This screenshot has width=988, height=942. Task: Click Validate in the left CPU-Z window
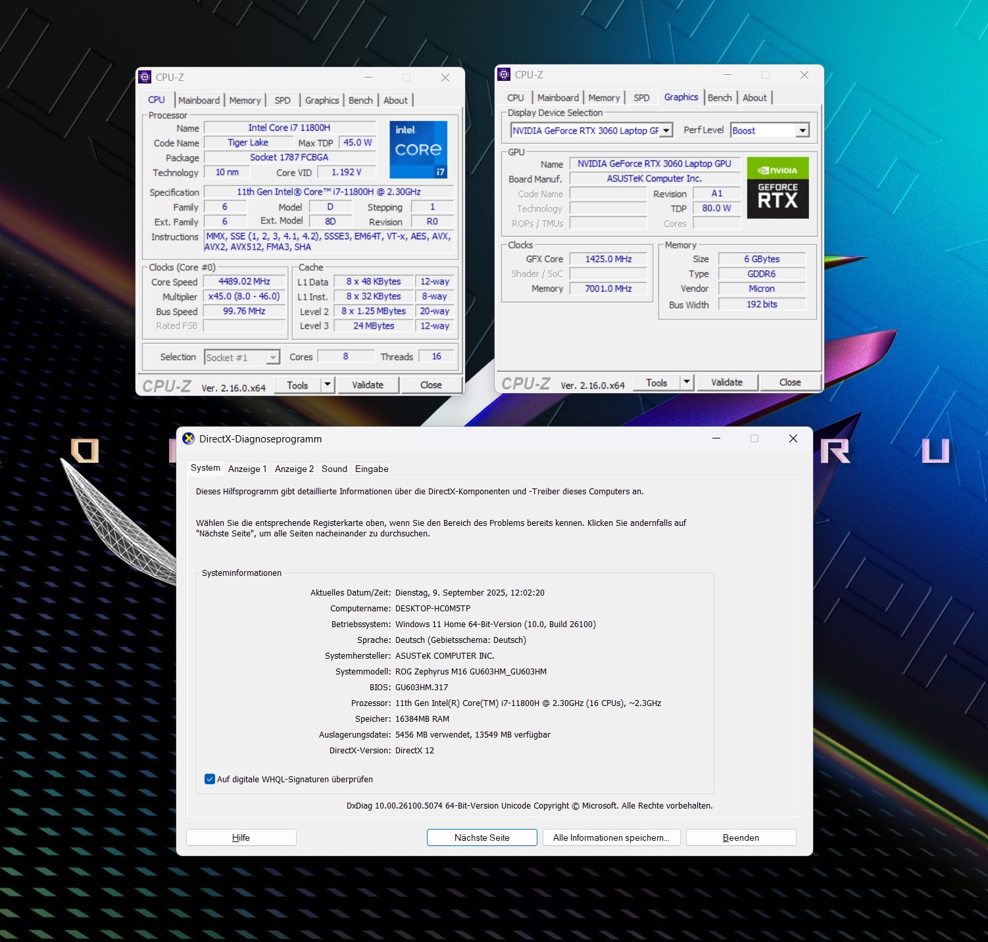click(x=368, y=385)
